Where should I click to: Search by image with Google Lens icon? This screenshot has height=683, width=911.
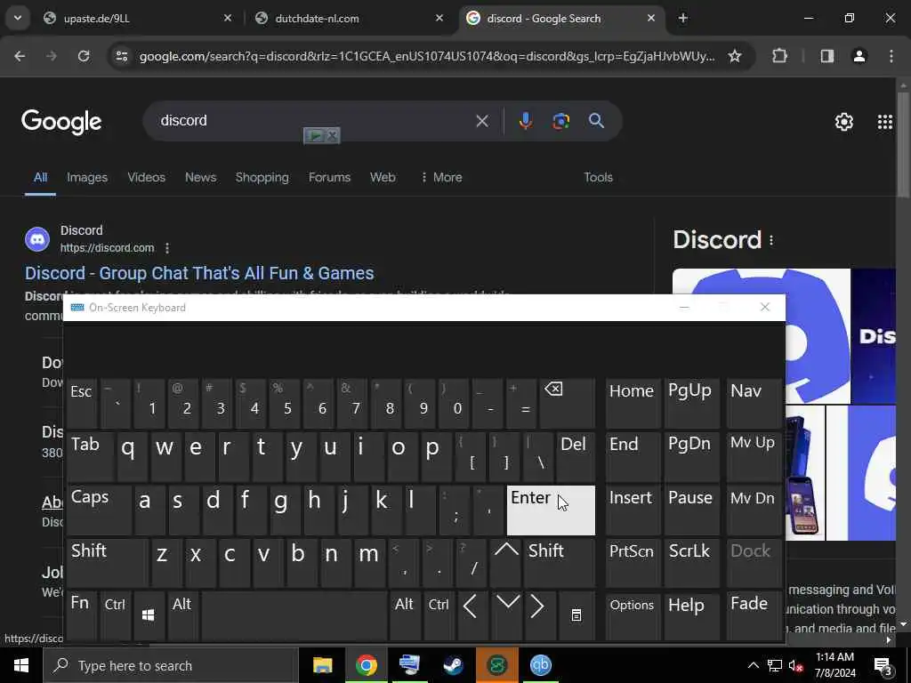coord(560,121)
